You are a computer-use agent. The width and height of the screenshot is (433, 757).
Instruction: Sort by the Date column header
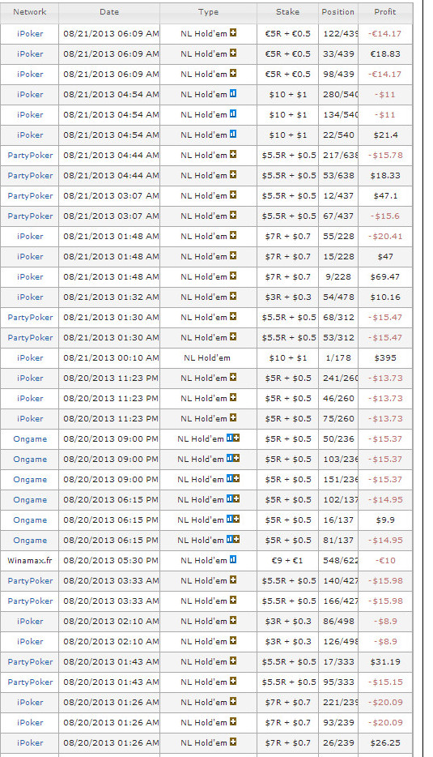109,12
